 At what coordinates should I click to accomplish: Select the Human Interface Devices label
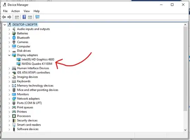point(33,68)
